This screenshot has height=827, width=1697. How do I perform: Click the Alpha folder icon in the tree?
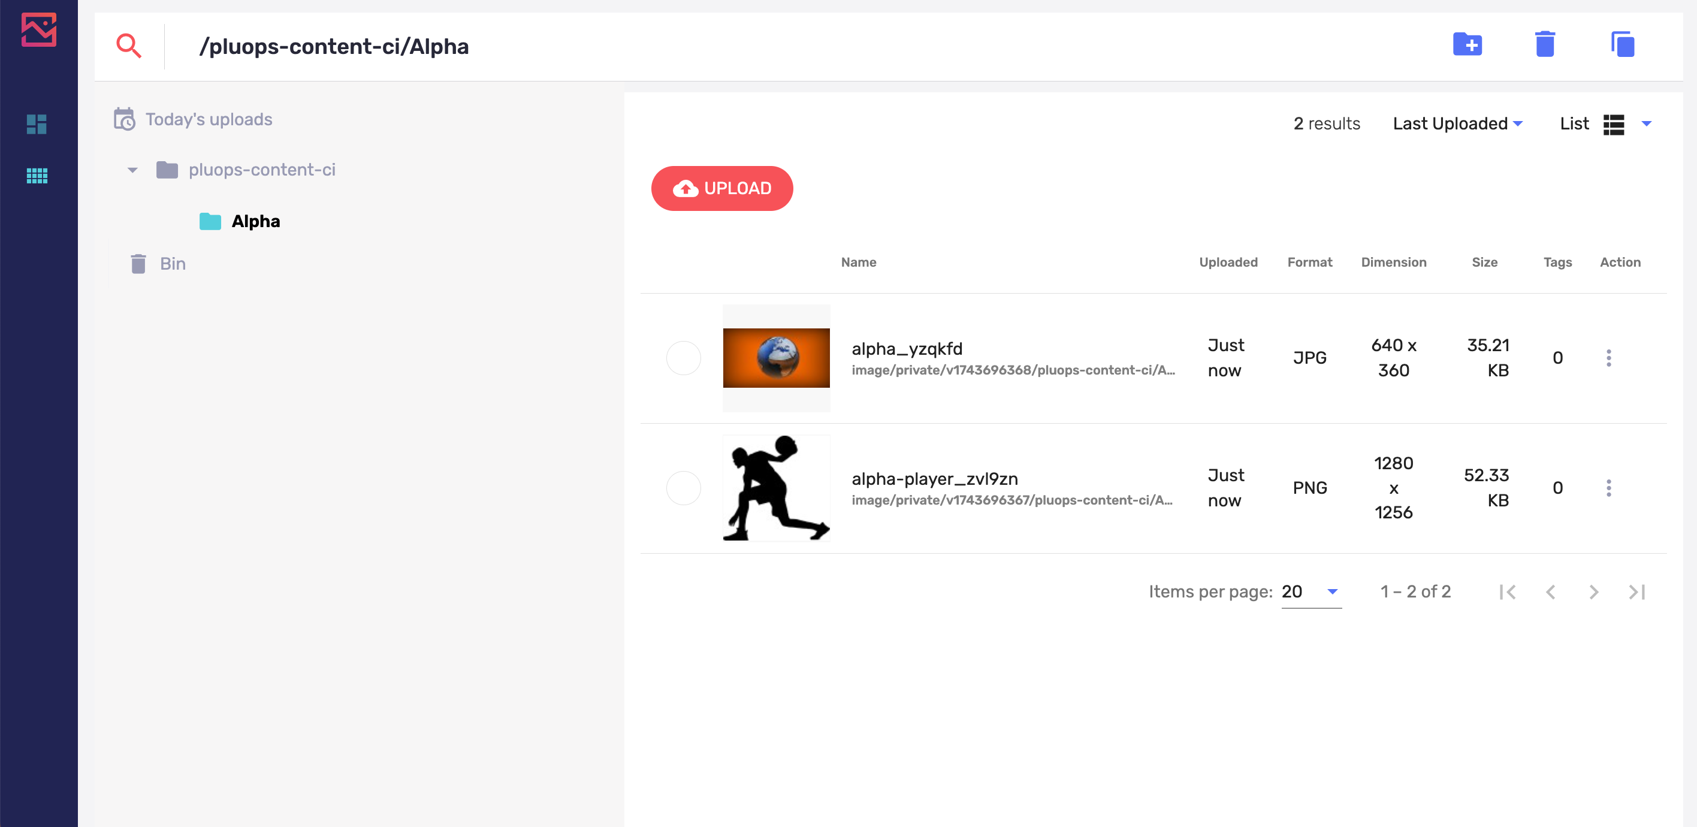(x=210, y=221)
